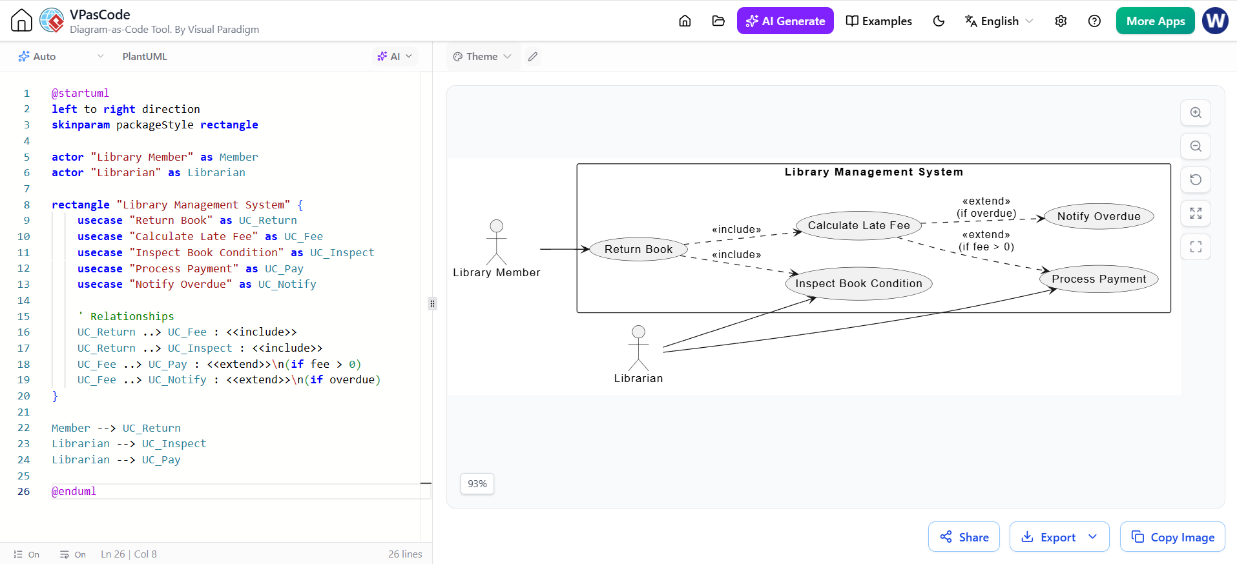The image size is (1237, 564).
Task: Click the Copy Image clipboard icon
Action: click(x=1138, y=537)
